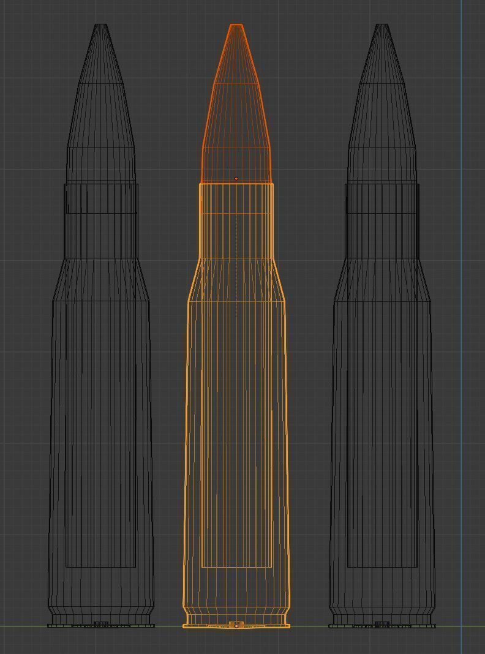Click the middle cartridge's yellow-outlined casing
This screenshot has height=654, width=485.
pyautogui.click(x=236, y=405)
